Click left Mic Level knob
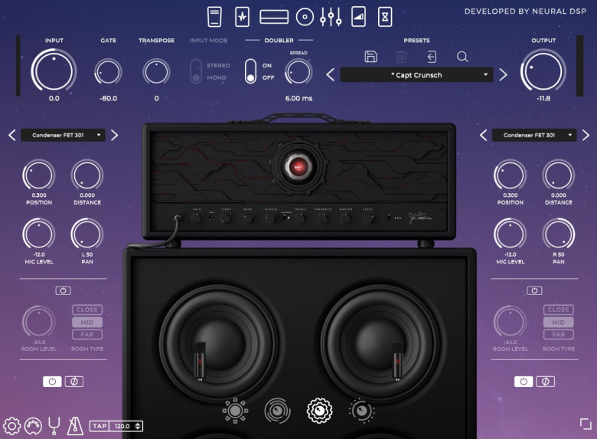 tap(39, 234)
